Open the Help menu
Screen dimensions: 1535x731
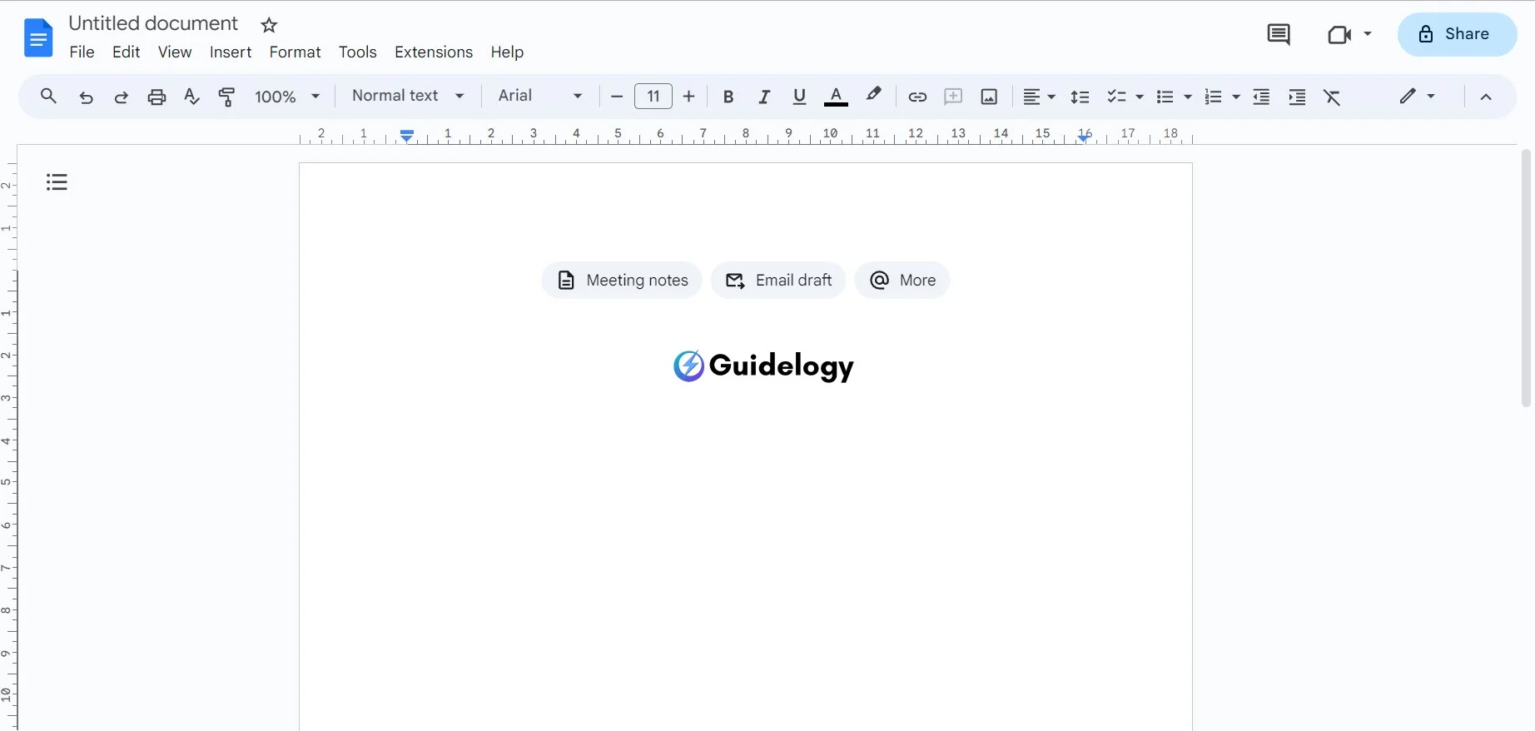tap(507, 52)
